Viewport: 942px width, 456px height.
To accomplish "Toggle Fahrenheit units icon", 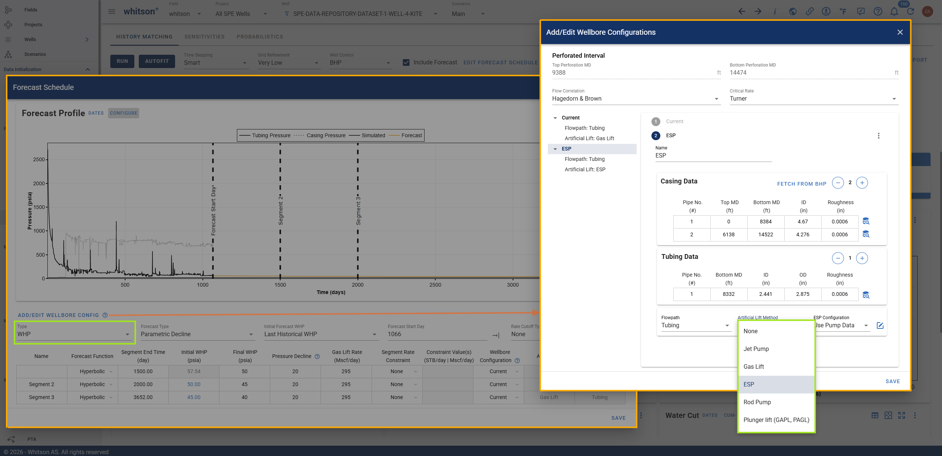I will 843,11.
